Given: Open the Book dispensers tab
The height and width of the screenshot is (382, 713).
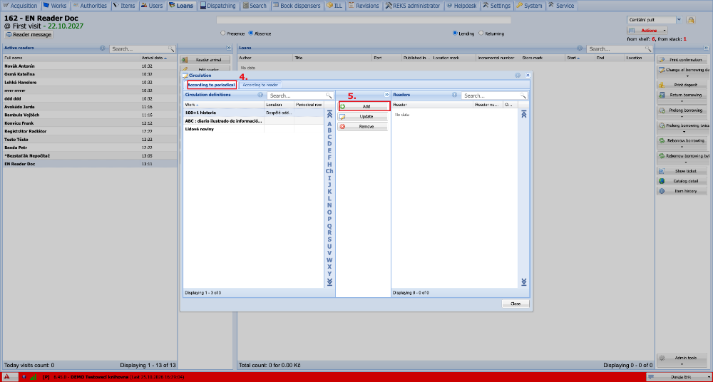Looking at the screenshot, I should 297,6.
